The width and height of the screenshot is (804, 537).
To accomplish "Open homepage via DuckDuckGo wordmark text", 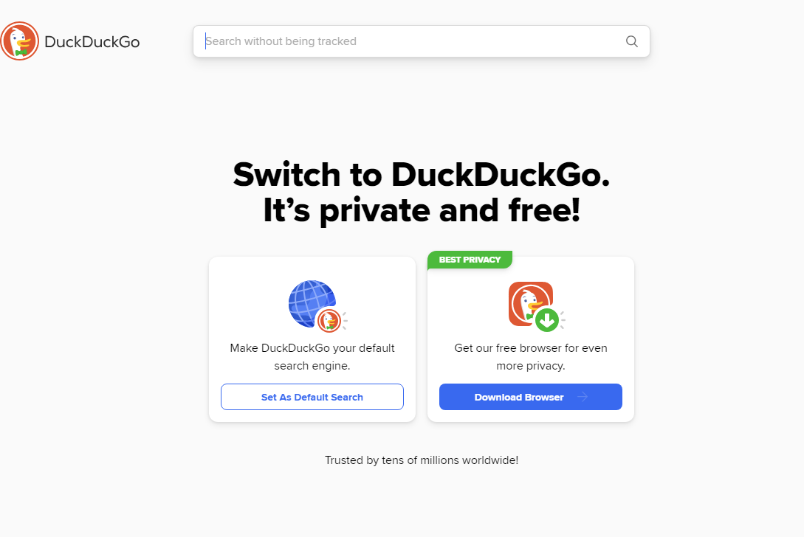I will (92, 41).
